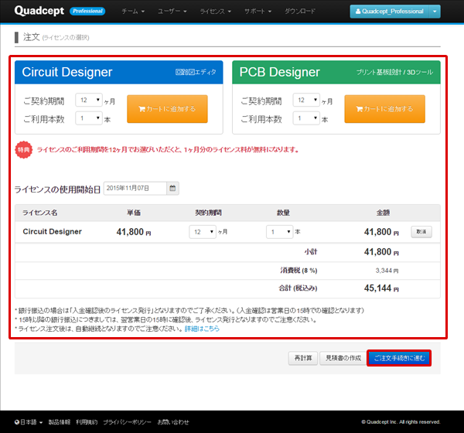Image resolution: width=464 pixels, height=433 pixels.
Task: Select PCB Designer contract period dropdown
Action: 306,101
